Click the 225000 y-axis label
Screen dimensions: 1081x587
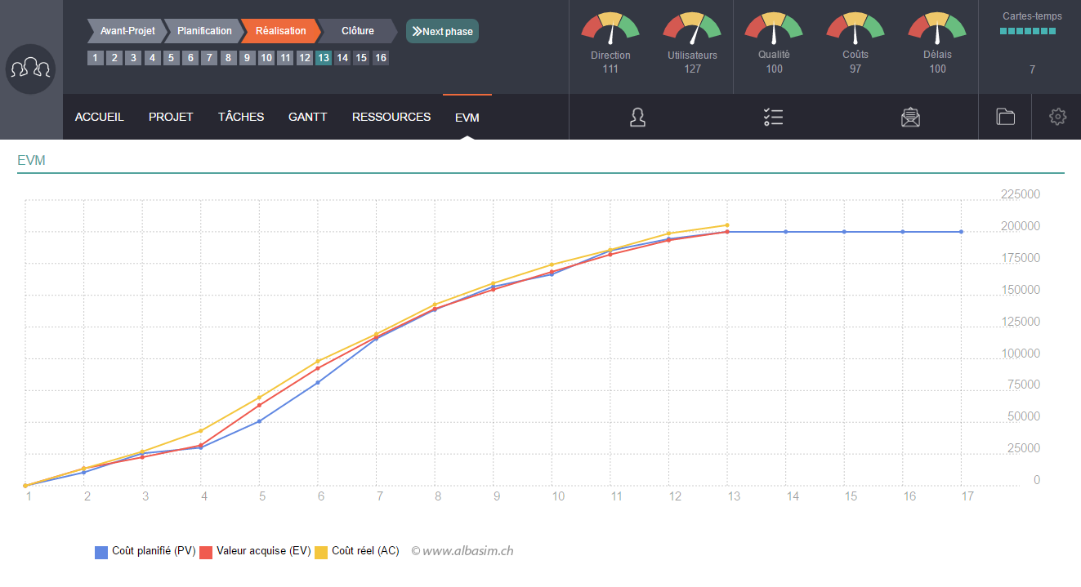click(x=1021, y=194)
